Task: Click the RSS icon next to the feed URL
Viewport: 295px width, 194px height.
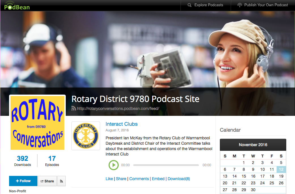Action: [x=74, y=108]
